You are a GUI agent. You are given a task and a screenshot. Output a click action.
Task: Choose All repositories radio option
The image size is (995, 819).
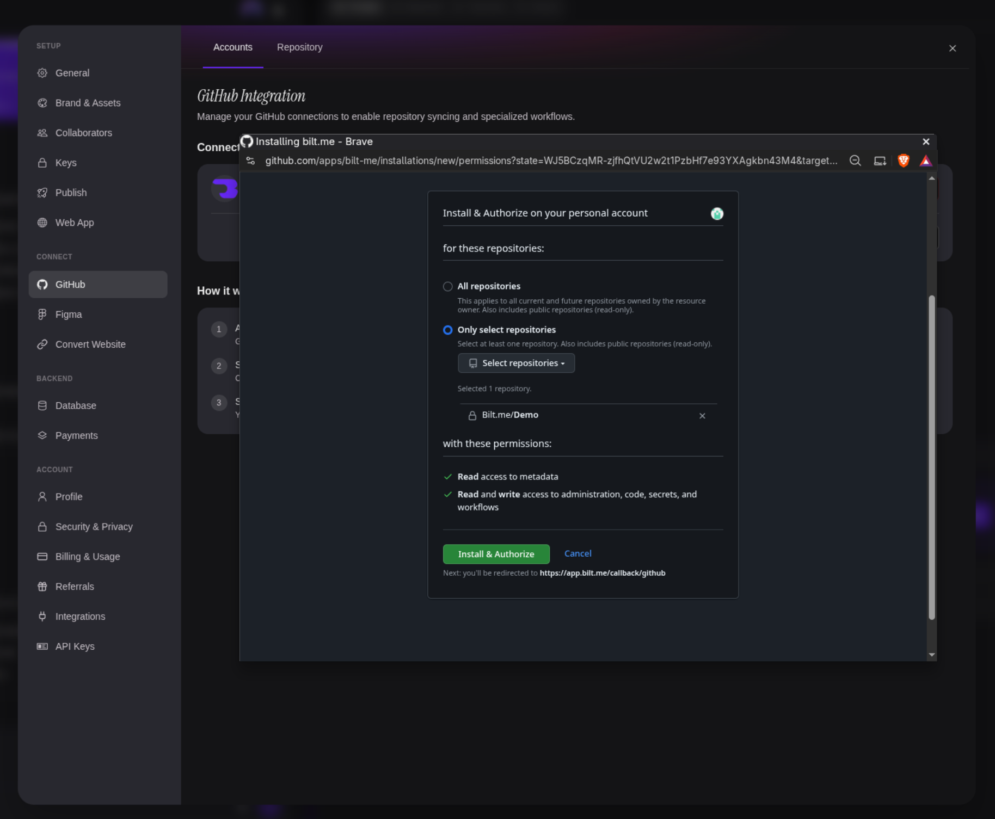[447, 286]
